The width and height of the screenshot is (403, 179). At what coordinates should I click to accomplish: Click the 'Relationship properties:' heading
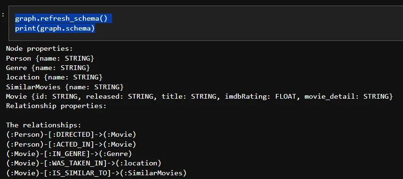[x=56, y=106]
